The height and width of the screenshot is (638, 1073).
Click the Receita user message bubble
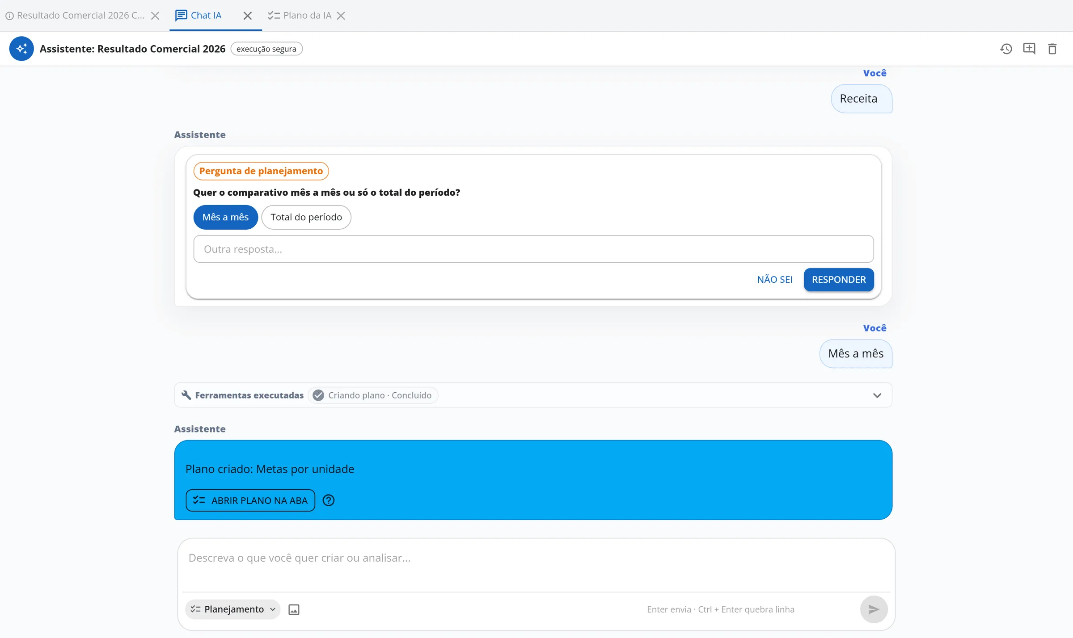tap(862, 99)
